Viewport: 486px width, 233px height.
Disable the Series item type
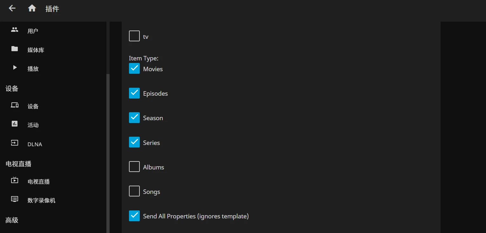(134, 142)
